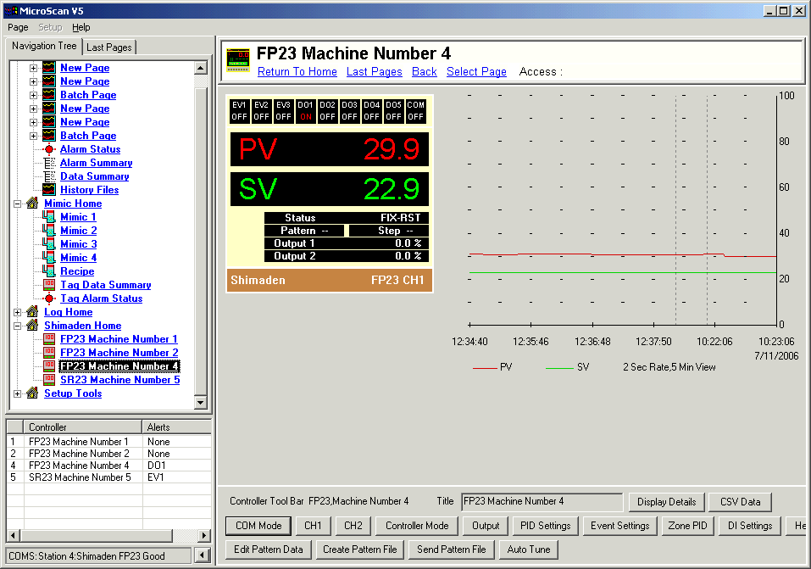Click the MicroScan V5 title bar icon
811x569 pixels.
[10, 11]
